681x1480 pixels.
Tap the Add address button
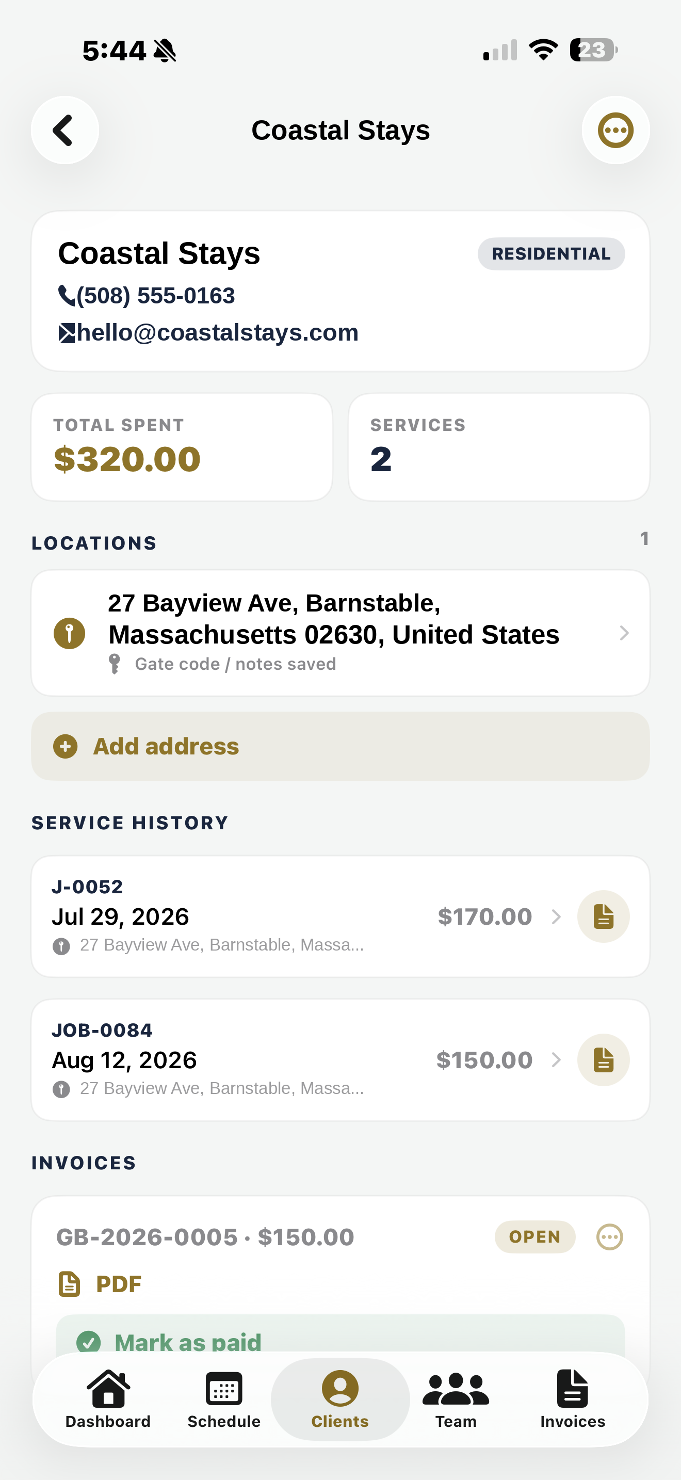tap(340, 746)
